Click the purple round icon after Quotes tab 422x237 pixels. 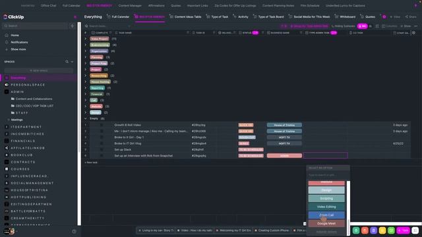coord(384,16)
